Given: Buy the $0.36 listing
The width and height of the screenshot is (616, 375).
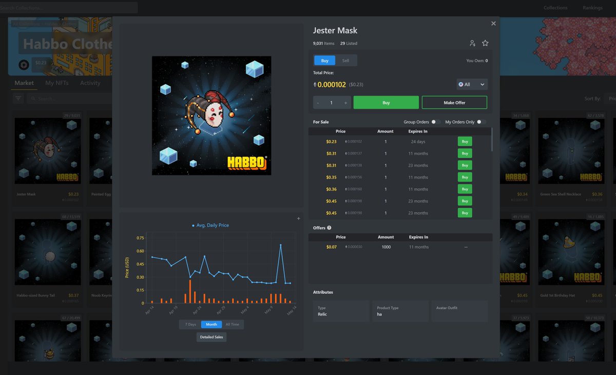Looking at the screenshot, I should 465,189.
